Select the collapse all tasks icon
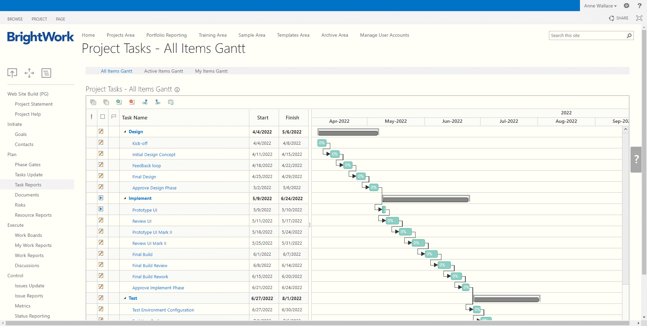The height and width of the screenshot is (326, 647). click(106, 102)
